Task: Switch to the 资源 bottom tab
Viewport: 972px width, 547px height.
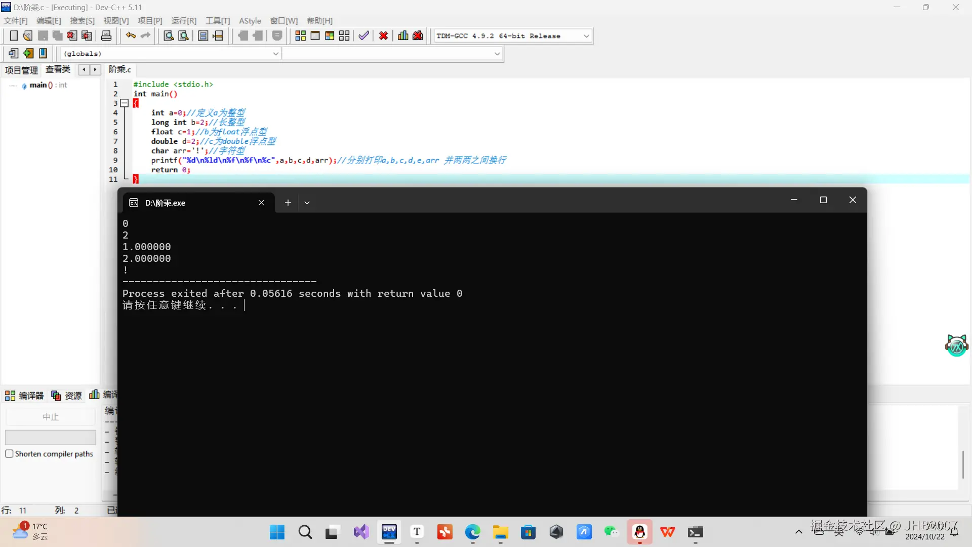Action: coord(67,395)
